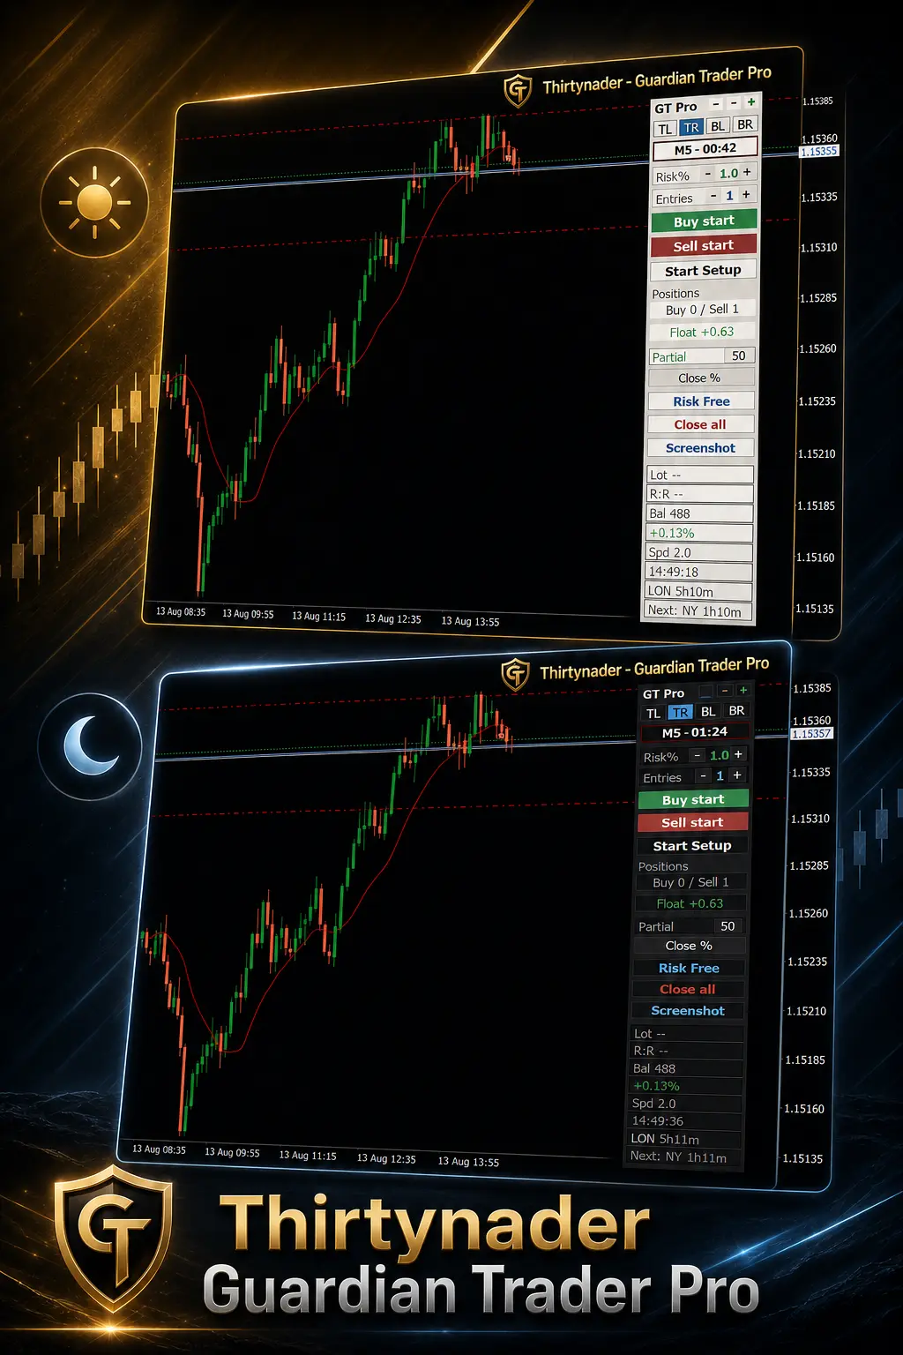The width and height of the screenshot is (903, 1355).
Task: Click Close % in the dark panel
Action: pos(690,946)
